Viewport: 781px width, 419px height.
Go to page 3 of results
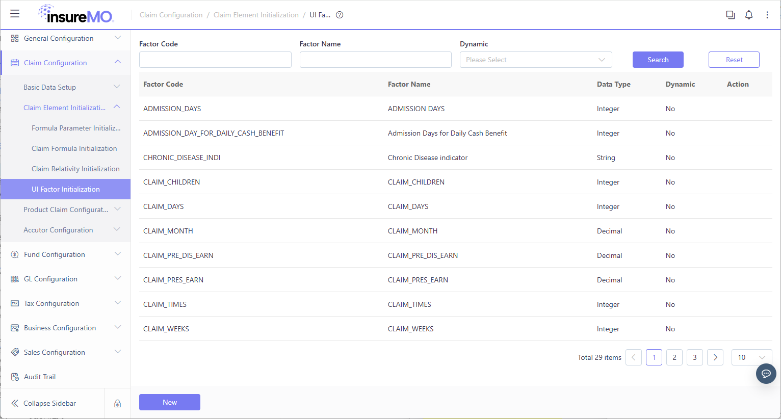tap(695, 357)
